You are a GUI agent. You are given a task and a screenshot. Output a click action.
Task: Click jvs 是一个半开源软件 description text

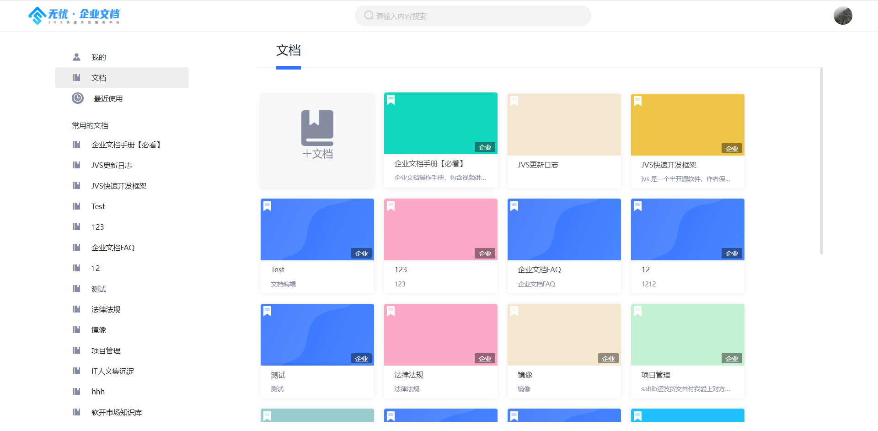pyautogui.click(x=685, y=179)
